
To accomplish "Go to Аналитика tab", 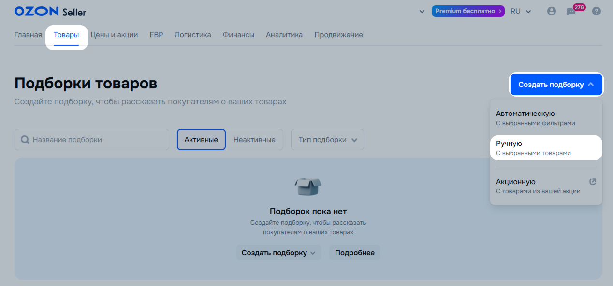I will (x=284, y=35).
